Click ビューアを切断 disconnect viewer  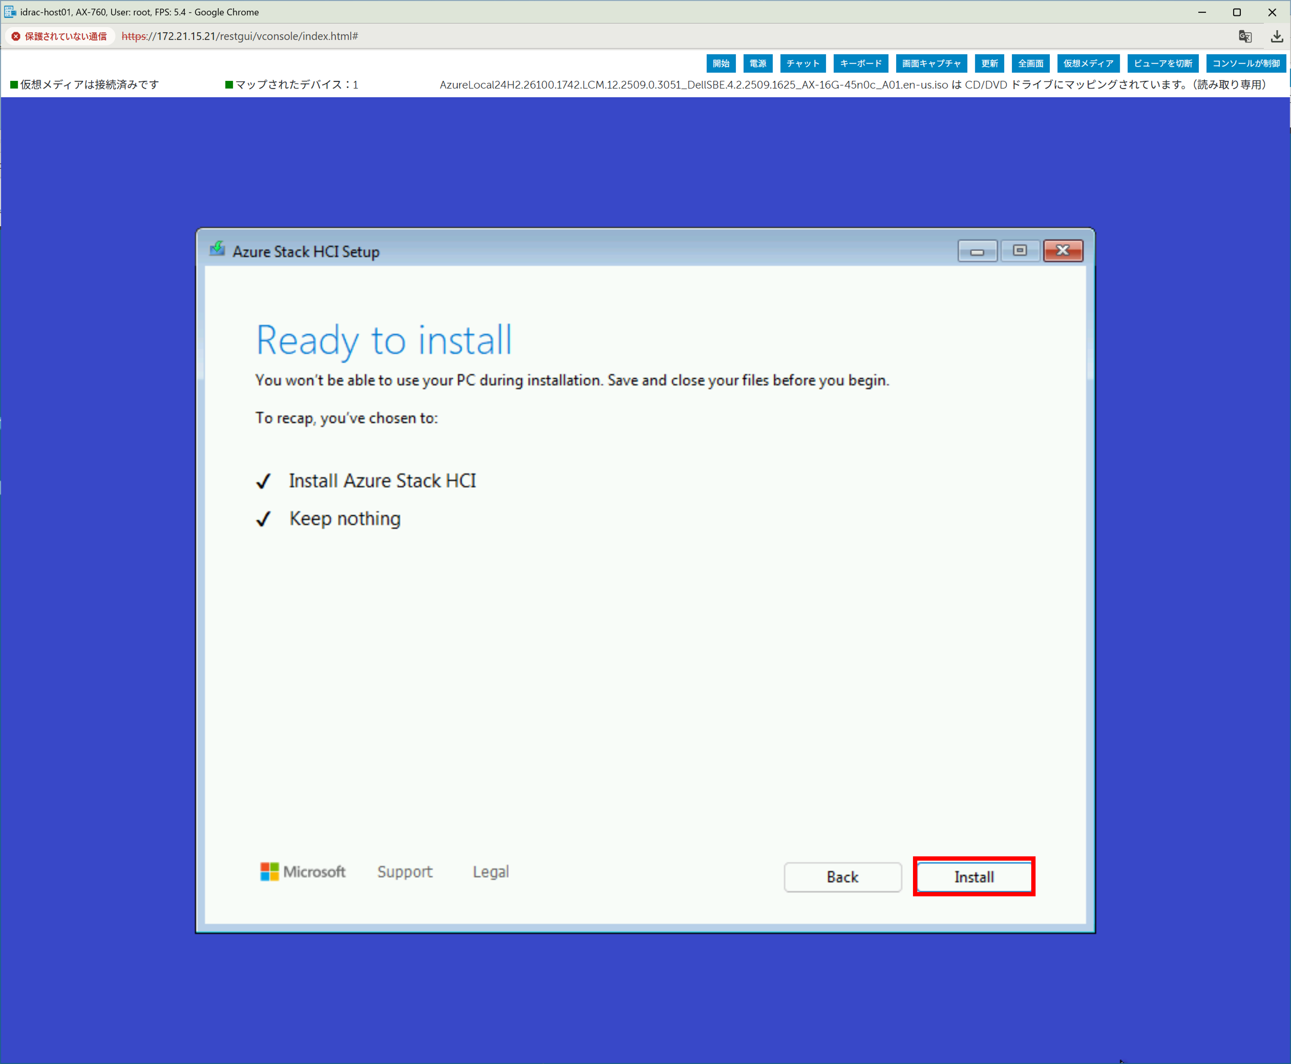1163,63
